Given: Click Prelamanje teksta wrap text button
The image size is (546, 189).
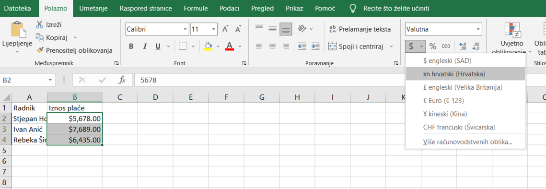Looking at the screenshot, I should [360, 29].
